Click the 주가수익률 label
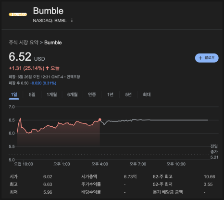This screenshot has width=224, height=200. click(91, 184)
